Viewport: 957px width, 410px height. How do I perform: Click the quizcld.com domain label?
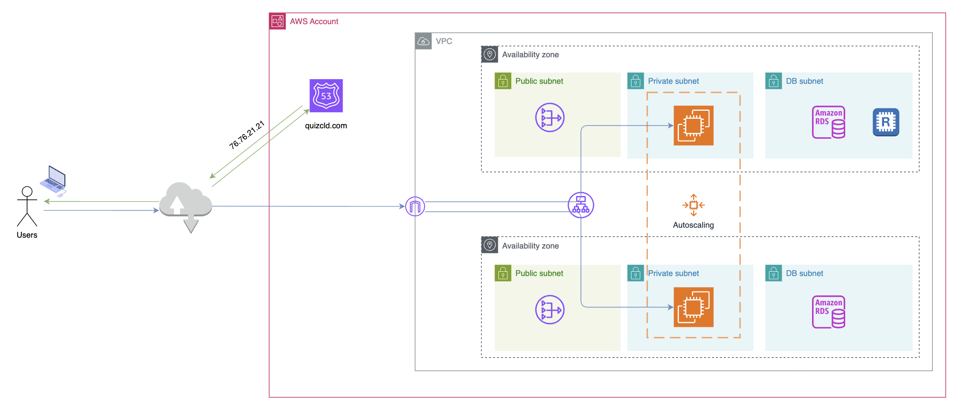click(x=326, y=125)
